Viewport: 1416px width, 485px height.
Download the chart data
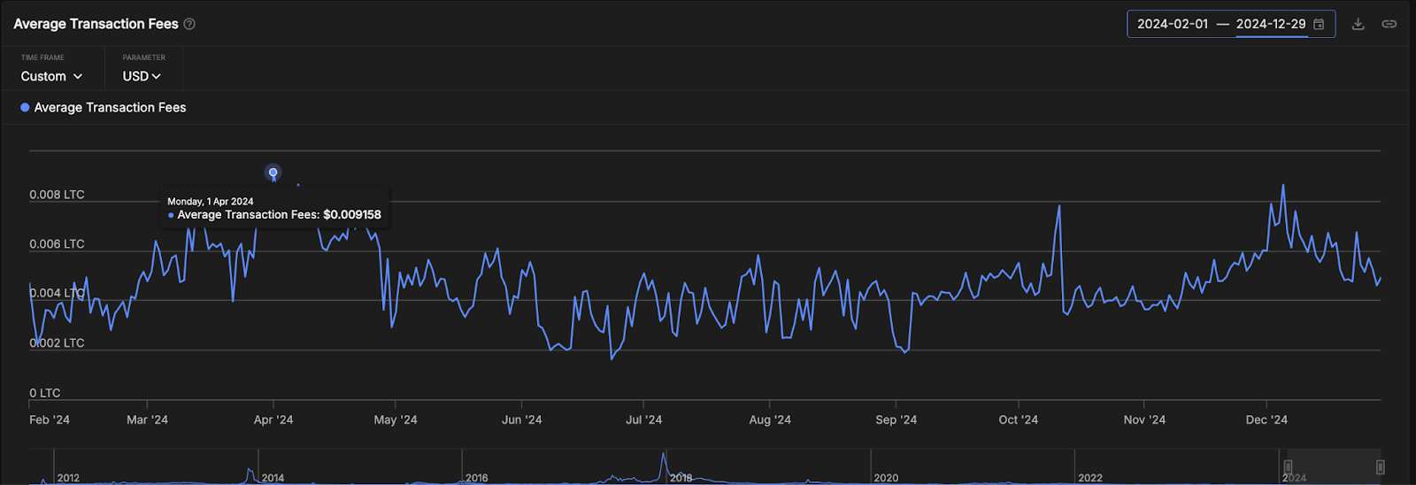(1358, 24)
